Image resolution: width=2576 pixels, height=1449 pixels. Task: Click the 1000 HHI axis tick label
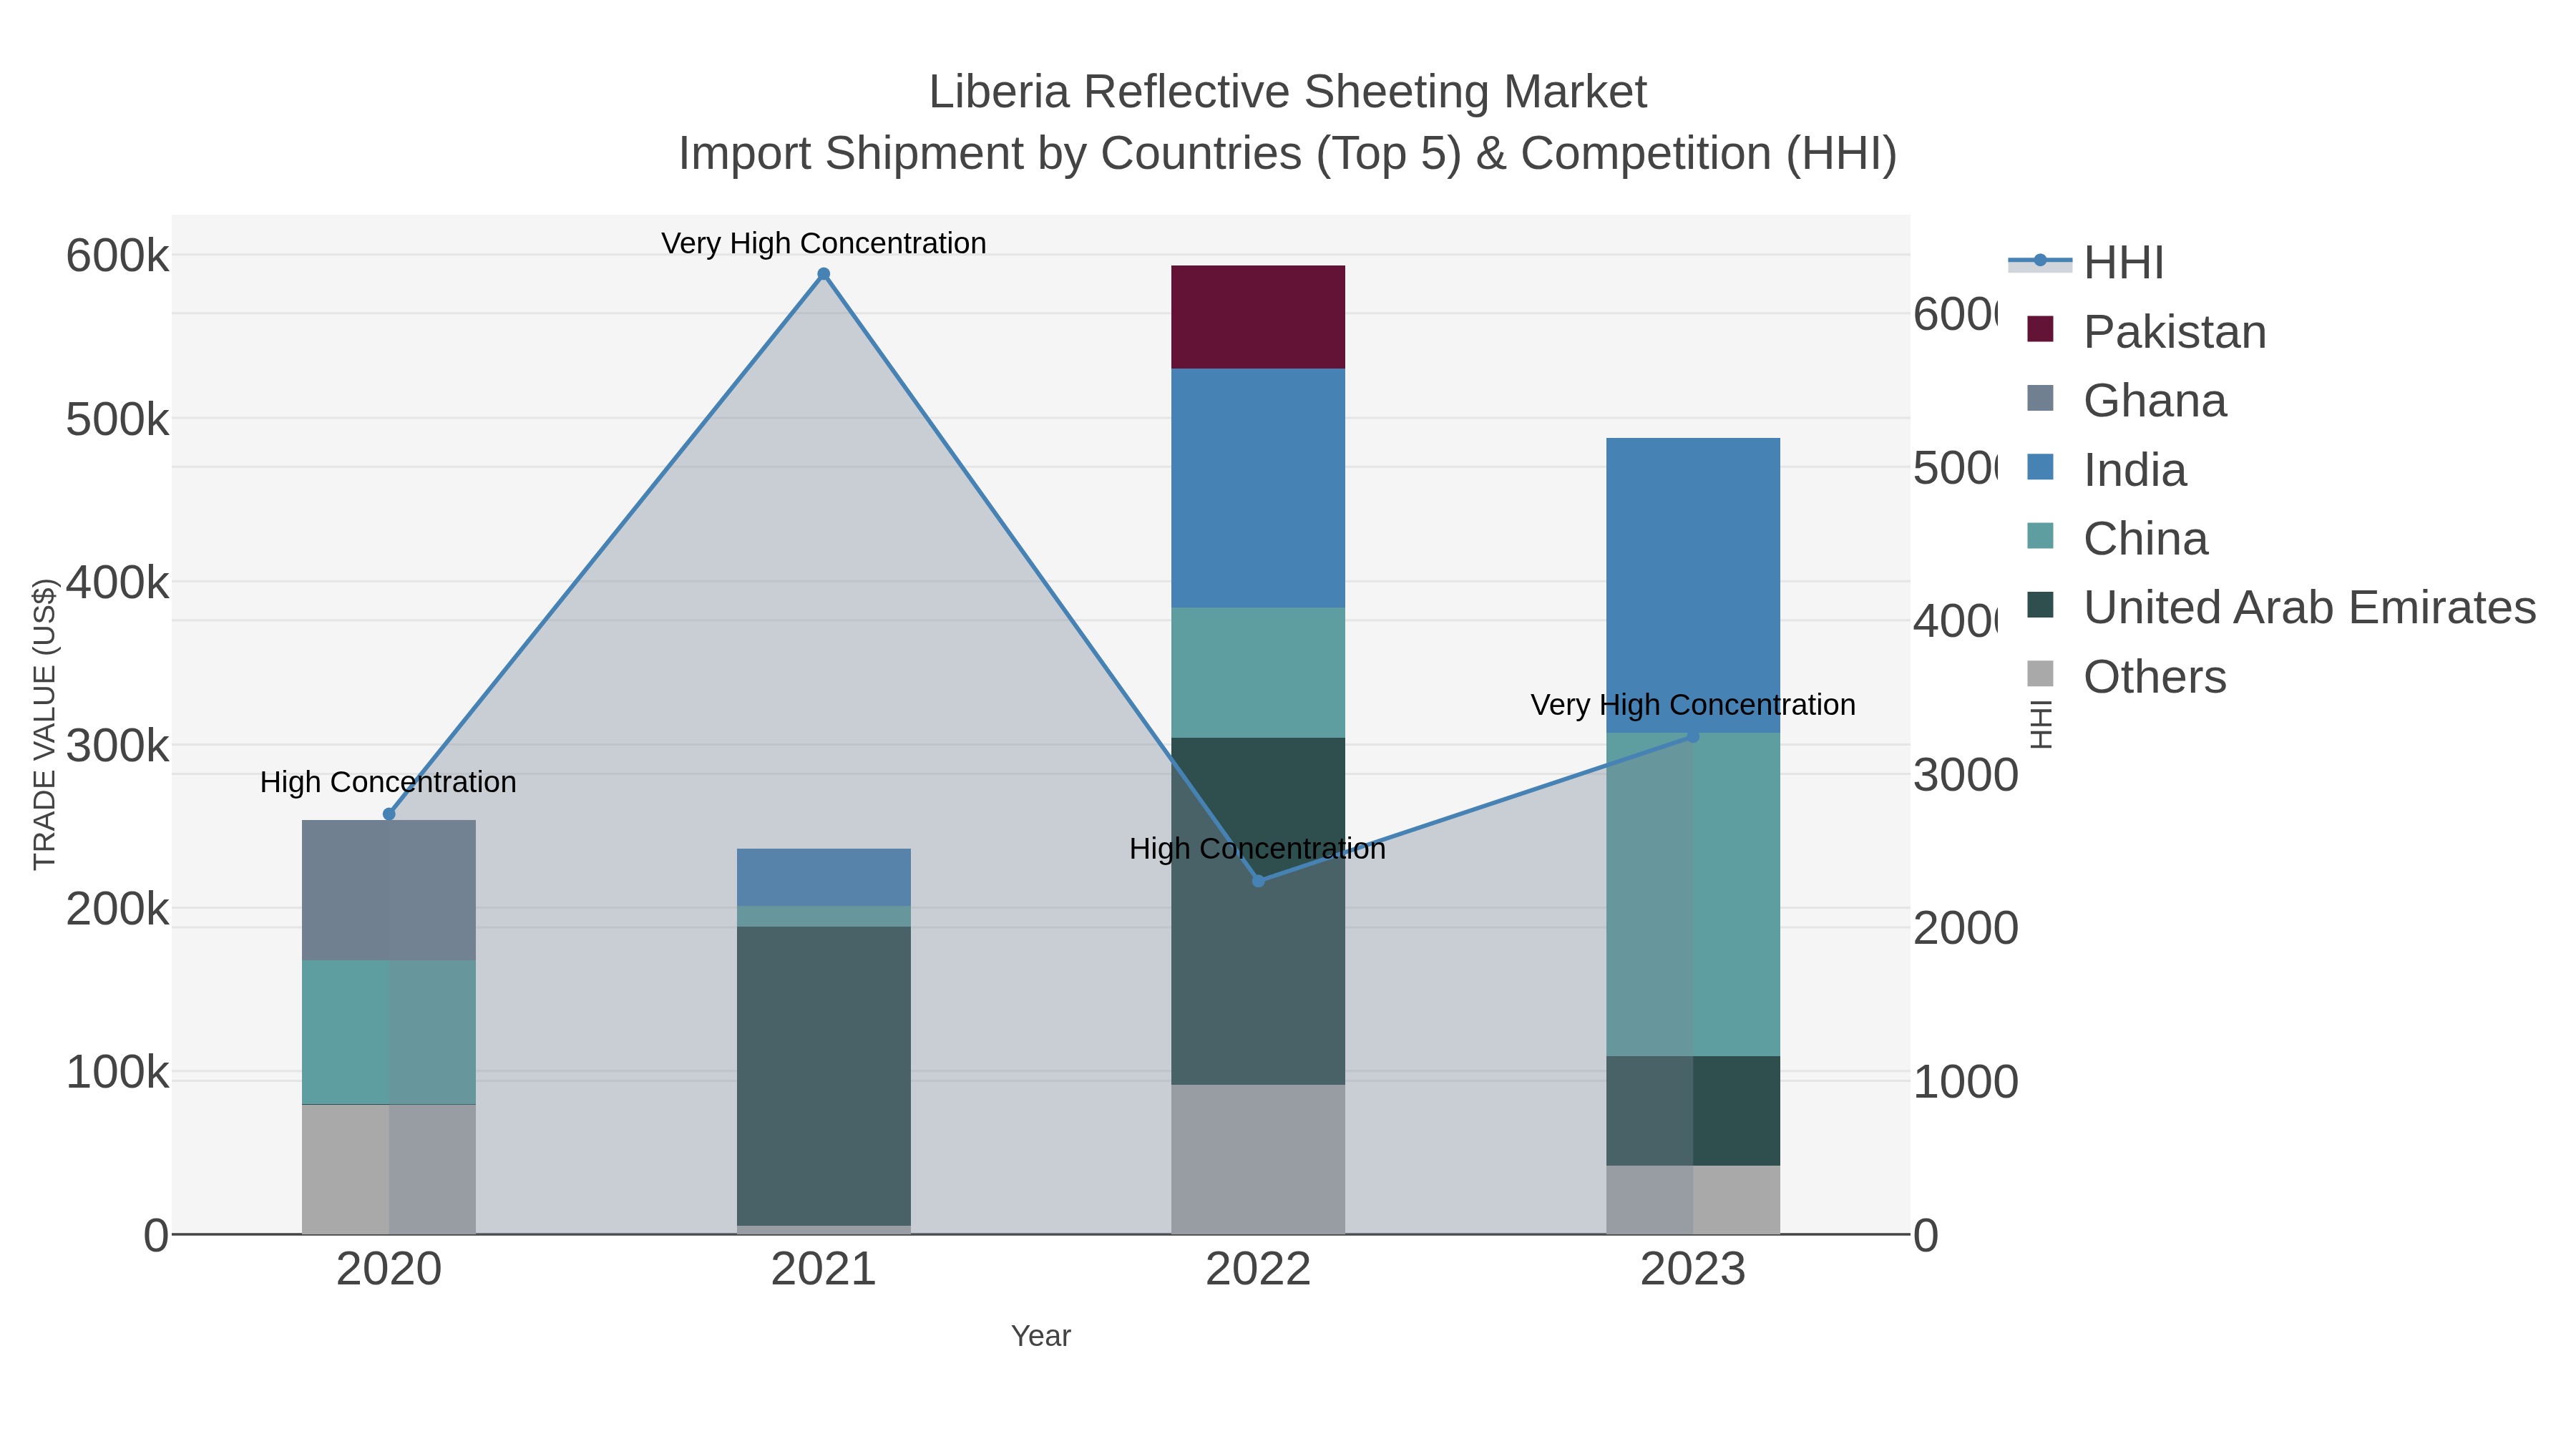coord(1966,1082)
